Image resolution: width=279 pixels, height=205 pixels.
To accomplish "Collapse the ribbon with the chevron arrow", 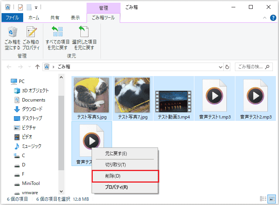I will [x=264, y=18].
